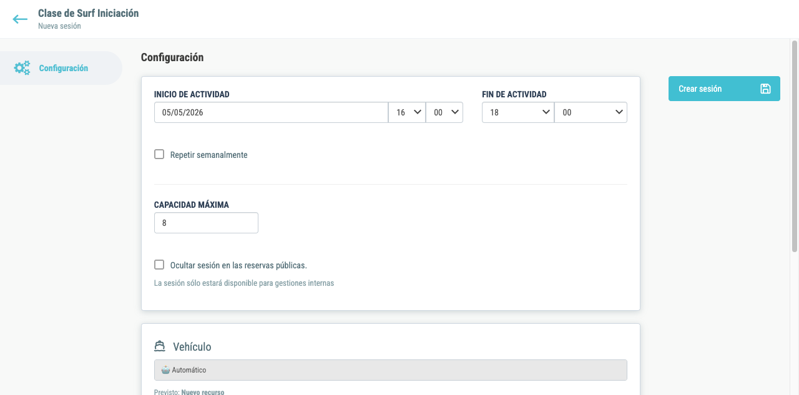Click the INICIO DE ACTIVIDAD label
The height and width of the screenshot is (395, 799).
[x=192, y=94]
